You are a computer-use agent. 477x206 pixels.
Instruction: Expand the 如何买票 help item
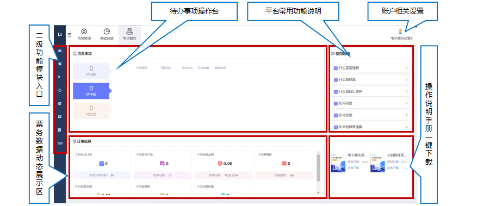pyautogui.click(x=370, y=103)
